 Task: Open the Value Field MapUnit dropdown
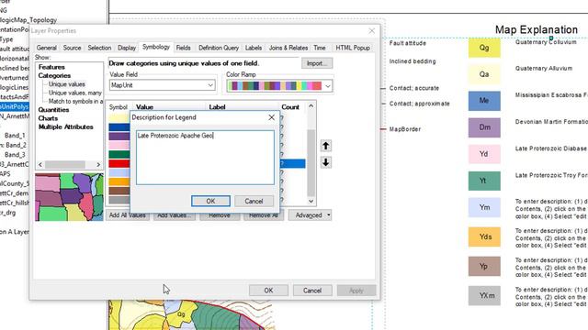coord(210,85)
